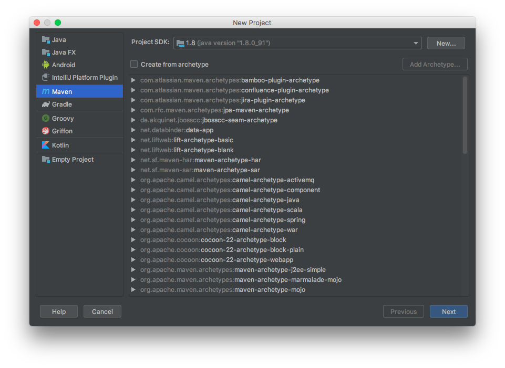The height and width of the screenshot is (368, 505).
Task: Click the Java project type icon
Action: tap(46, 40)
